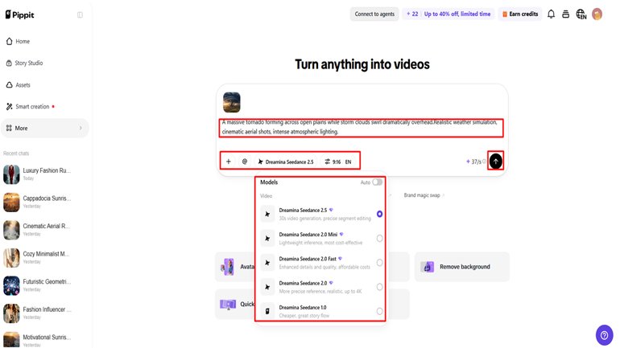
Task: Click Dreamina Seedance 2.5 model icon
Action: pyautogui.click(x=267, y=214)
